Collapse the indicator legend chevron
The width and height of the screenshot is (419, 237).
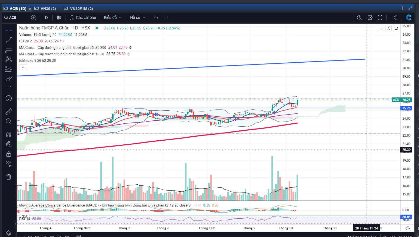click(23, 67)
